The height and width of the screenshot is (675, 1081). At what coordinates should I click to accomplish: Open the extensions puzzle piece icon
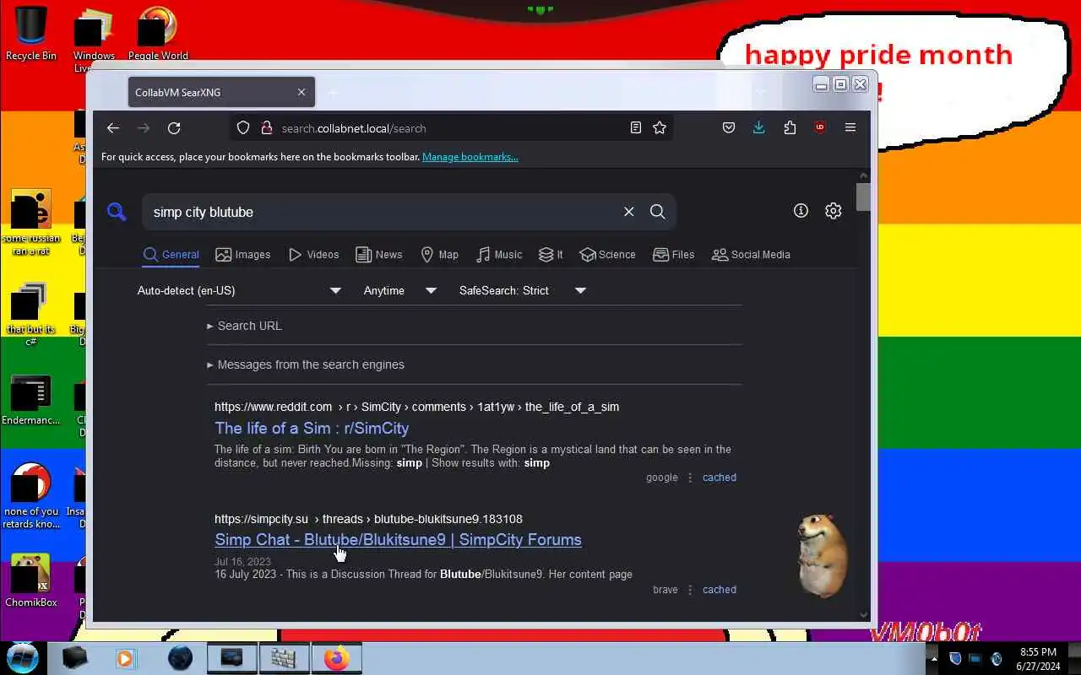(790, 128)
